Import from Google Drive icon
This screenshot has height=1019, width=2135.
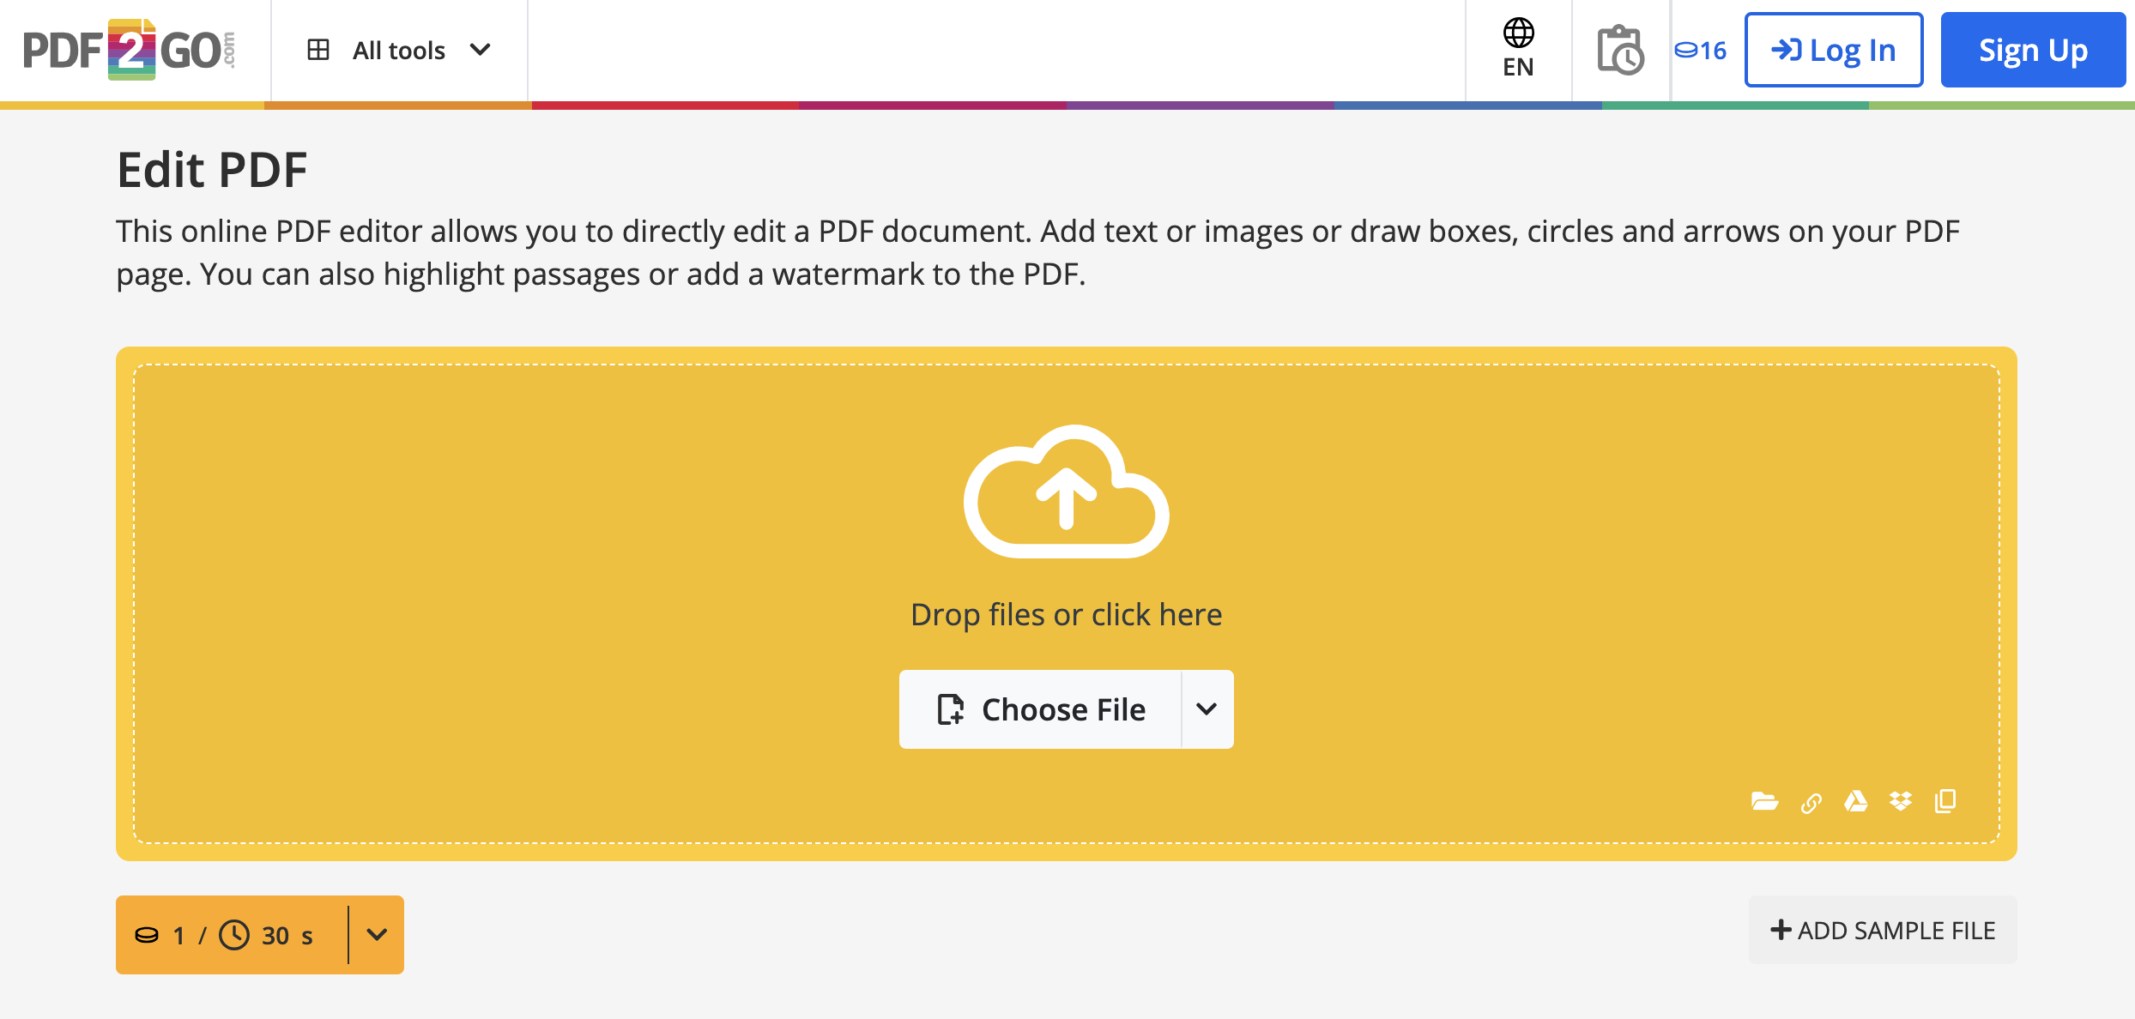(x=1856, y=801)
